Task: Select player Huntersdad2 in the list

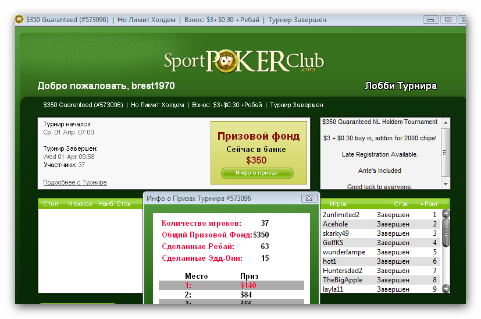Action: 380,271
